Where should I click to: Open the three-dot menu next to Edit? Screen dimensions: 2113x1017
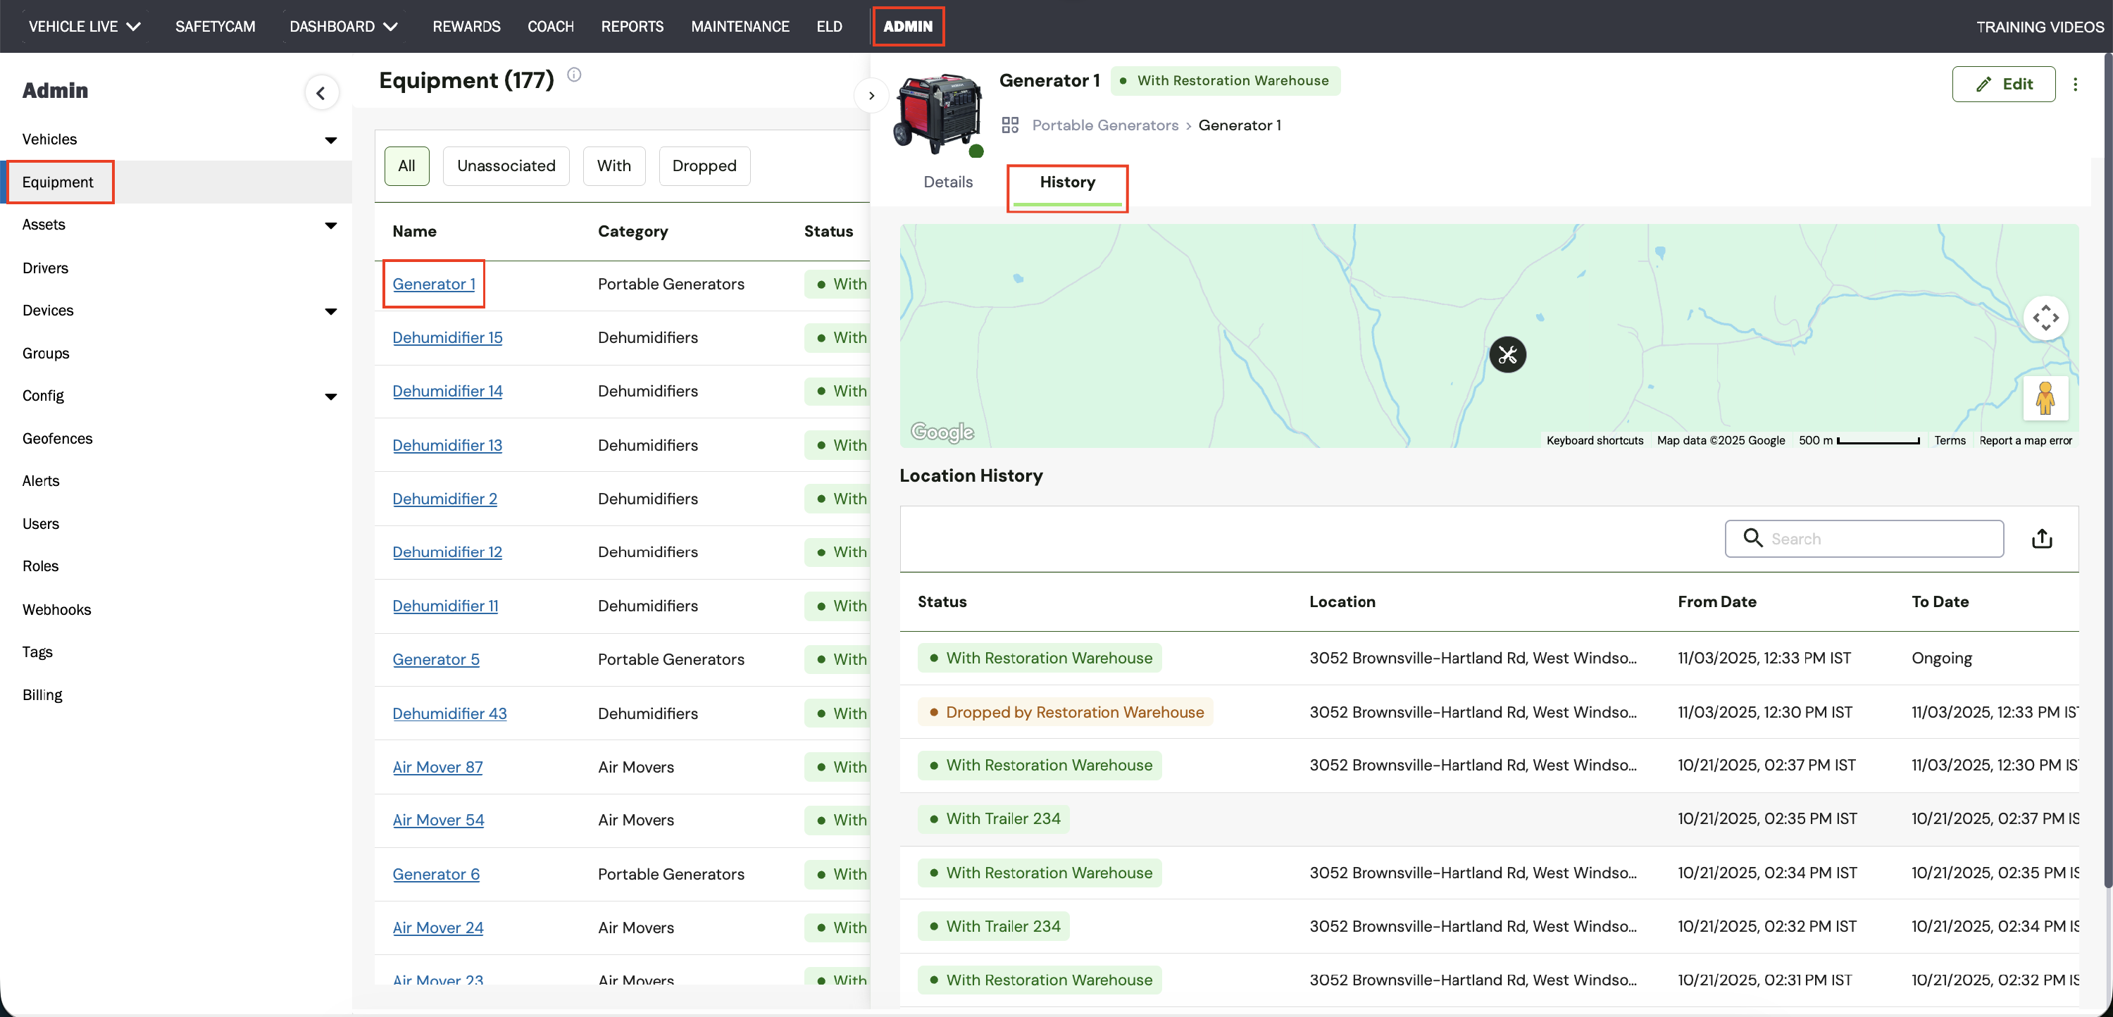2074,84
